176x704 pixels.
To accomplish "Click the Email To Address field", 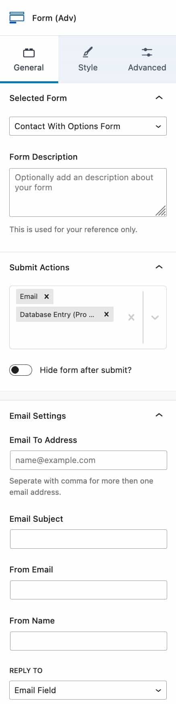I will [88, 460].
